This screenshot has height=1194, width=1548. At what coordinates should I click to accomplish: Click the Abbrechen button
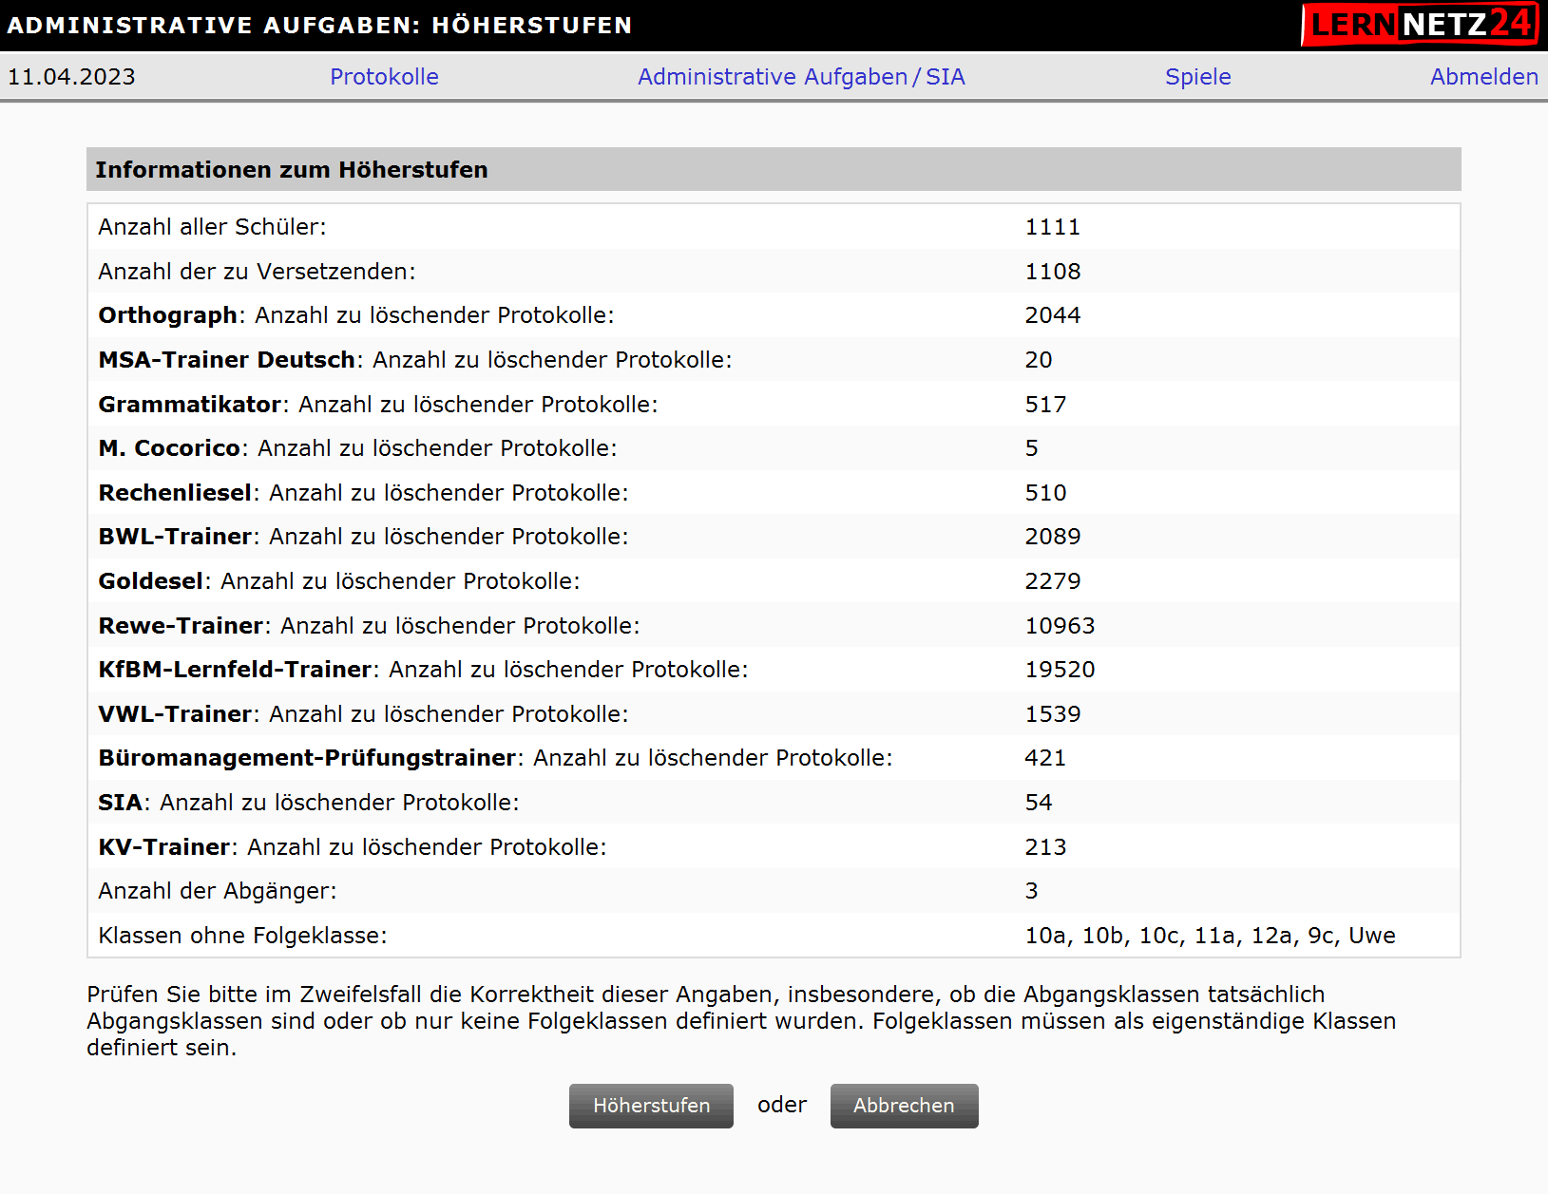[904, 1106]
